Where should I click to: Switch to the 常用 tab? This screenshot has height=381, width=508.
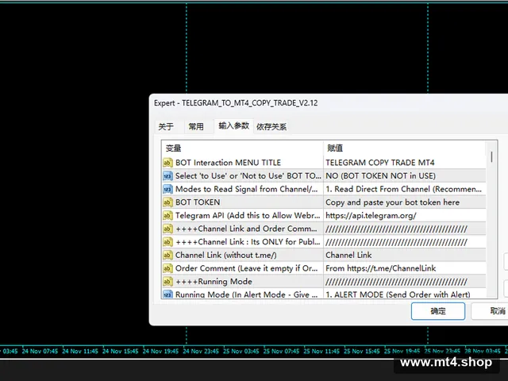point(196,126)
